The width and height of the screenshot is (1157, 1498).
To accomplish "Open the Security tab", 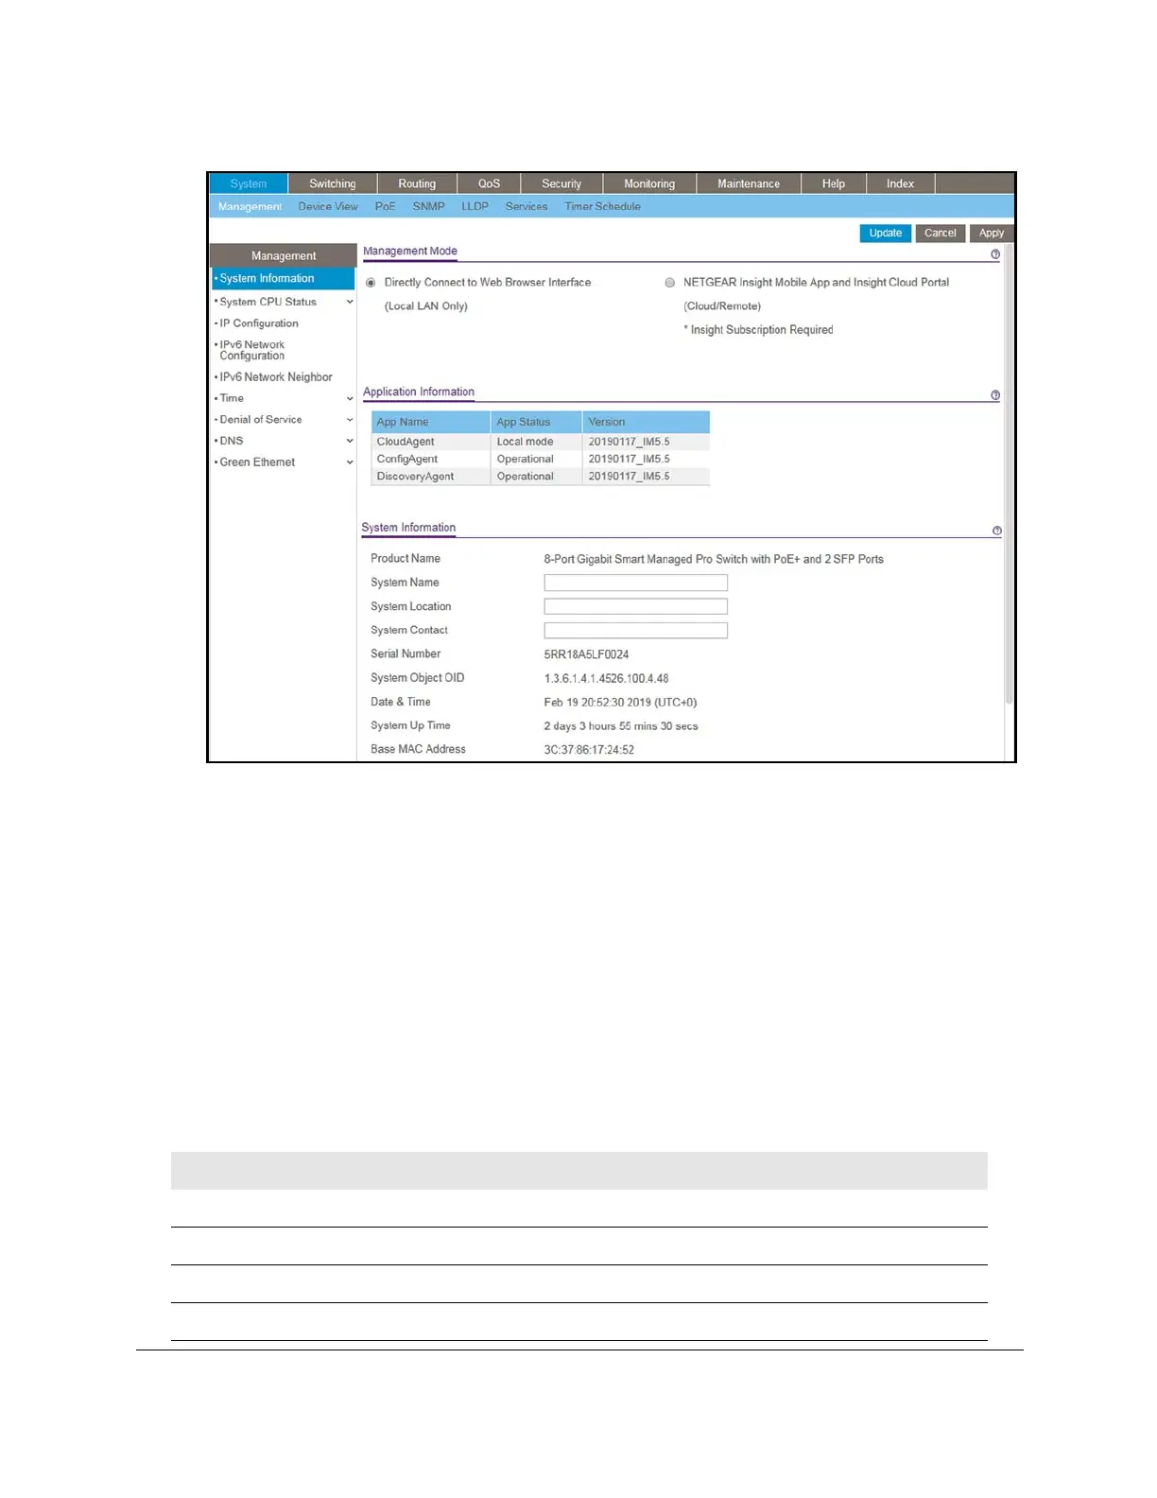I will 561,183.
